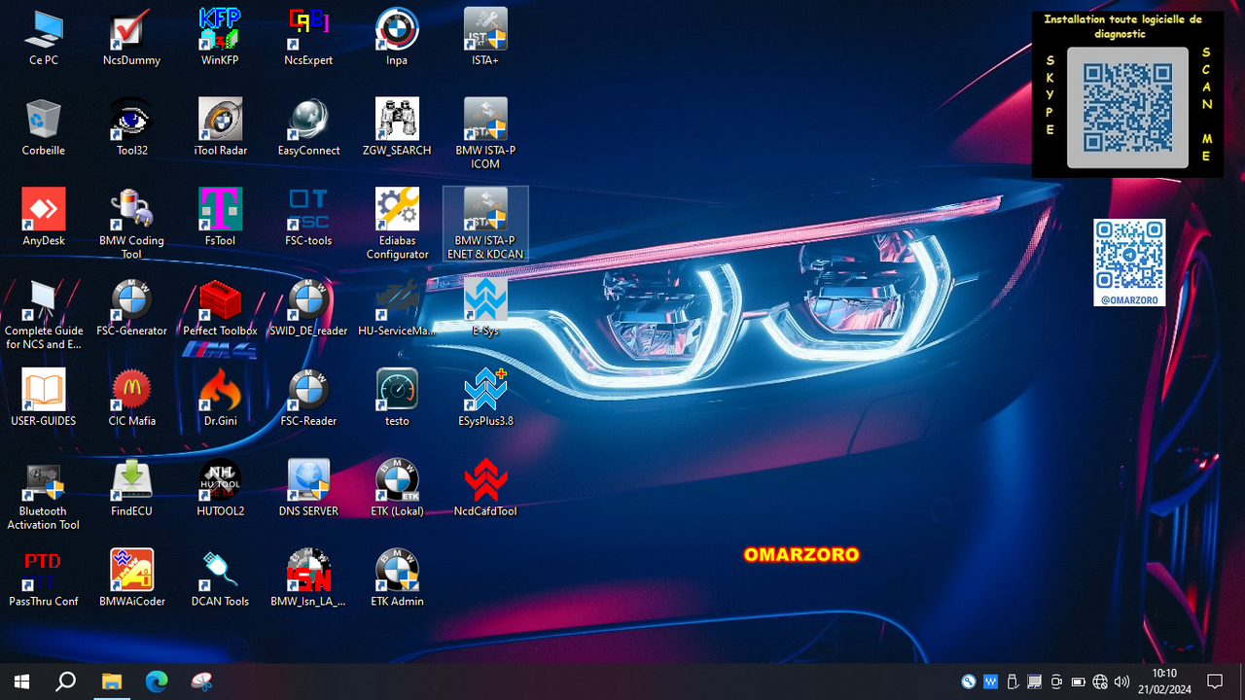Open the notification center icon
This screenshot has height=700, width=1245.
[1215, 682]
